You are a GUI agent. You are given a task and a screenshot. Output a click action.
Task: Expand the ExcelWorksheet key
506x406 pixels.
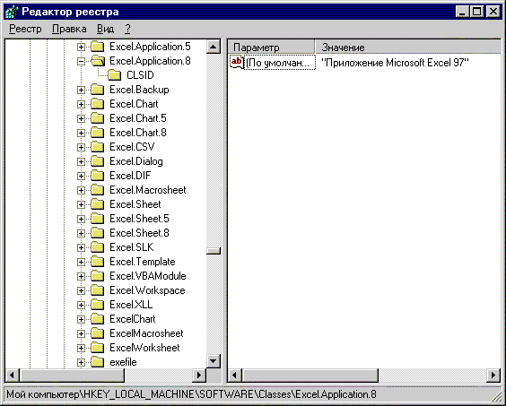click(x=81, y=348)
